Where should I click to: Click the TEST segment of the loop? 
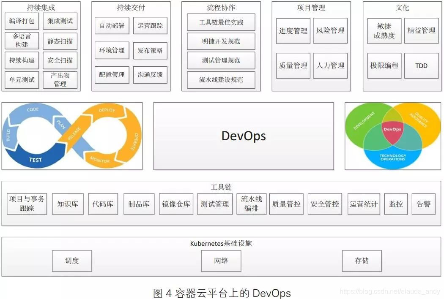tap(36, 160)
